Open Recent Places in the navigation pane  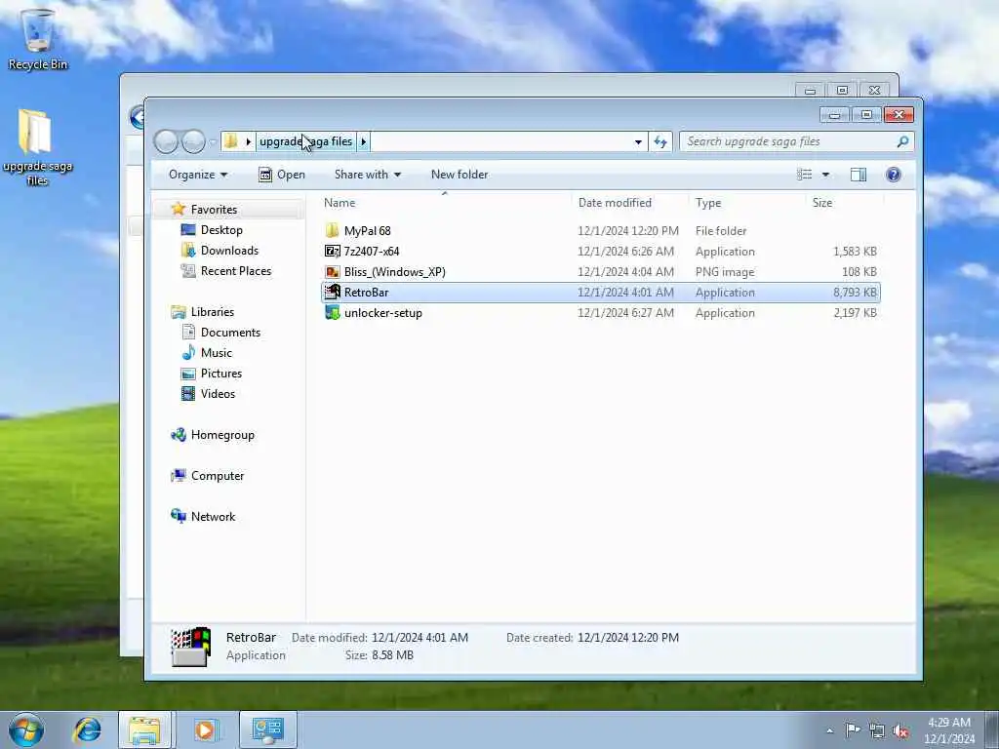point(236,271)
